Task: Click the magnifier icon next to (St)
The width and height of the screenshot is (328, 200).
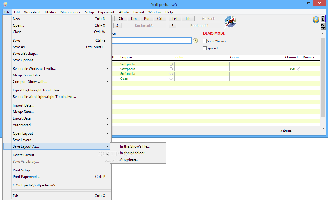Action: pyautogui.click(x=299, y=69)
